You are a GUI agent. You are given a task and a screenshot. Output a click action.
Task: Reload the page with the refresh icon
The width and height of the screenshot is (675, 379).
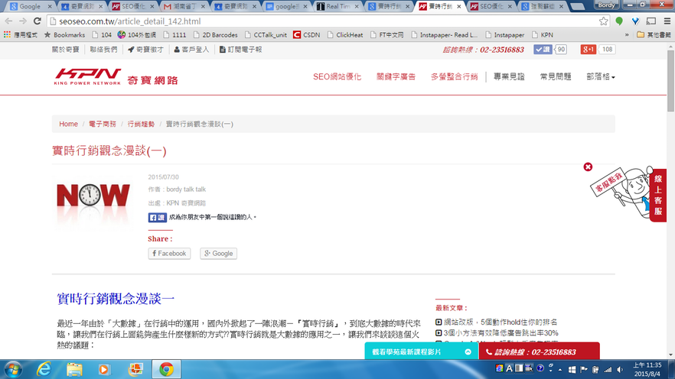coord(38,21)
